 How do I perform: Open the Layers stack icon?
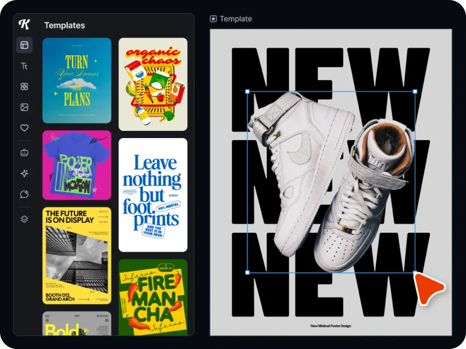[x=24, y=219]
